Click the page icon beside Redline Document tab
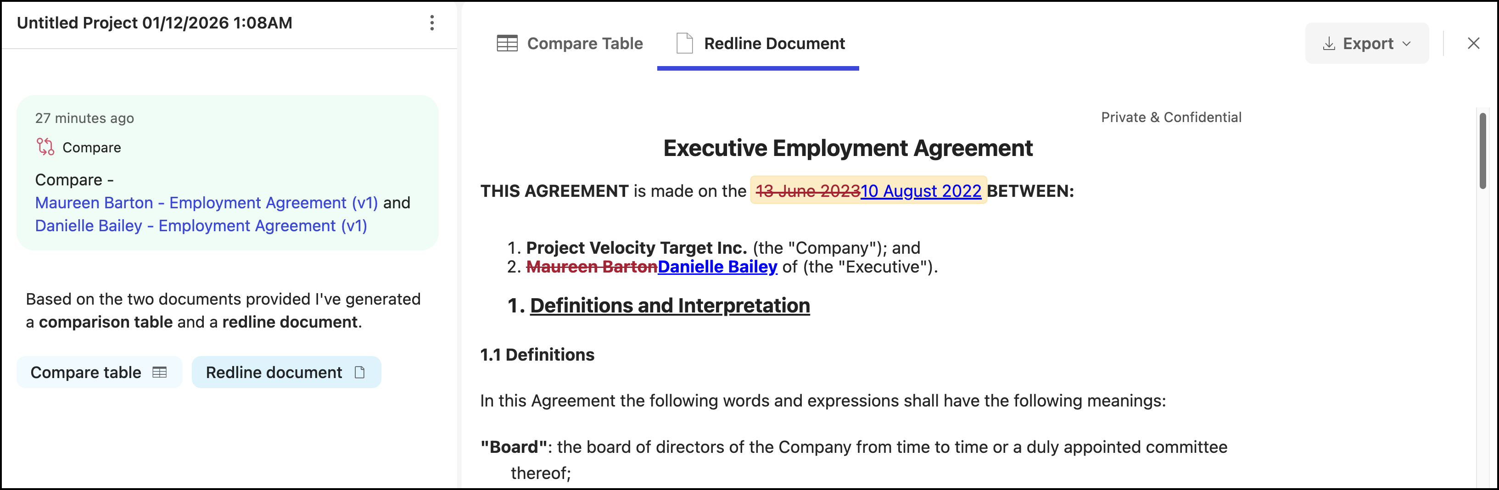The height and width of the screenshot is (490, 1499). [x=684, y=44]
